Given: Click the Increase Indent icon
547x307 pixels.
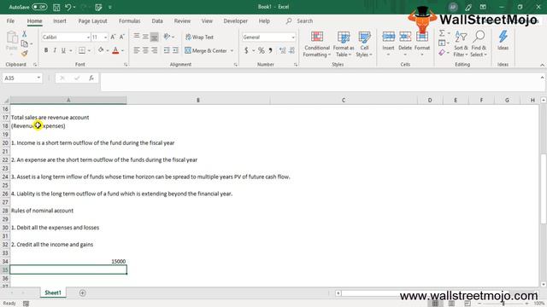Looking at the screenshot, I should [175, 50].
